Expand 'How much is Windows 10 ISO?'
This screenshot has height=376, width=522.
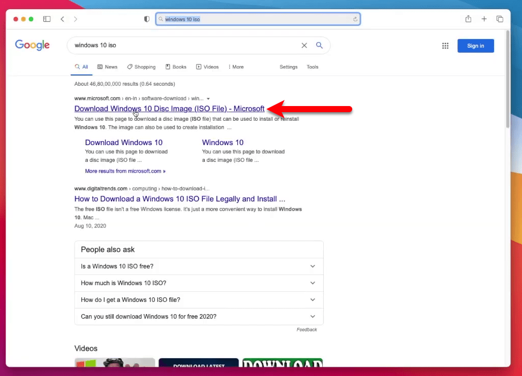pos(199,283)
